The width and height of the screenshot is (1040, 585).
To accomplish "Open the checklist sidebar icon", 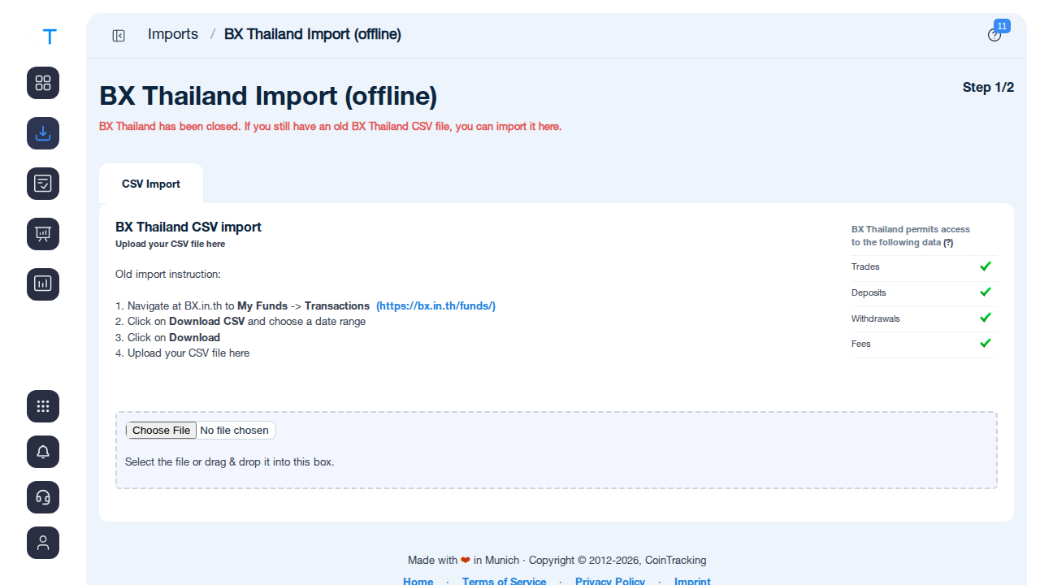I will (x=43, y=184).
